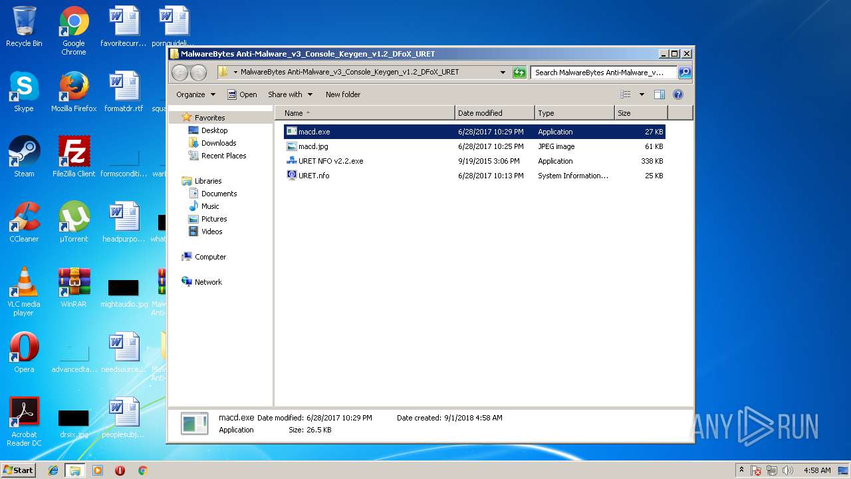851x479 pixels.
Task: Open WinRAR desktop shortcut
Action: [74, 287]
